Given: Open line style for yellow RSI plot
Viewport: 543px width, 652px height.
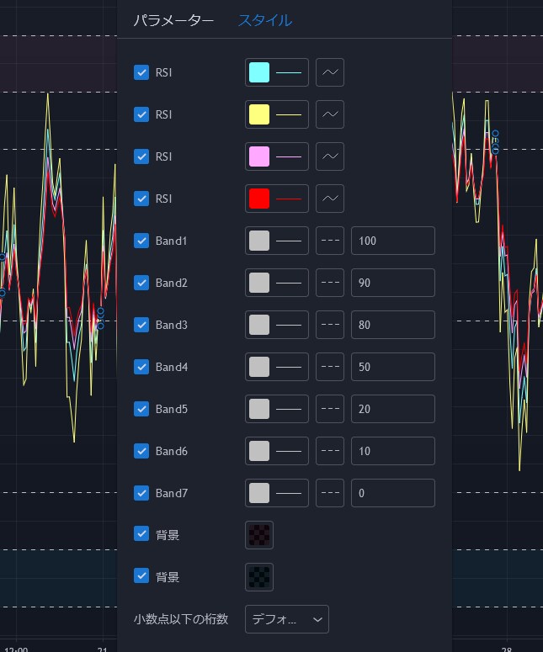Looking at the screenshot, I should [x=330, y=114].
